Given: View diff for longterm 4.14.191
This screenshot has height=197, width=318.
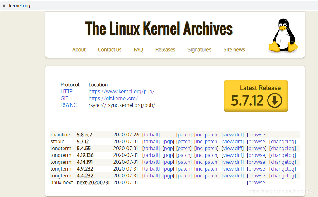Looking at the screenshot, I should point(233,162).
